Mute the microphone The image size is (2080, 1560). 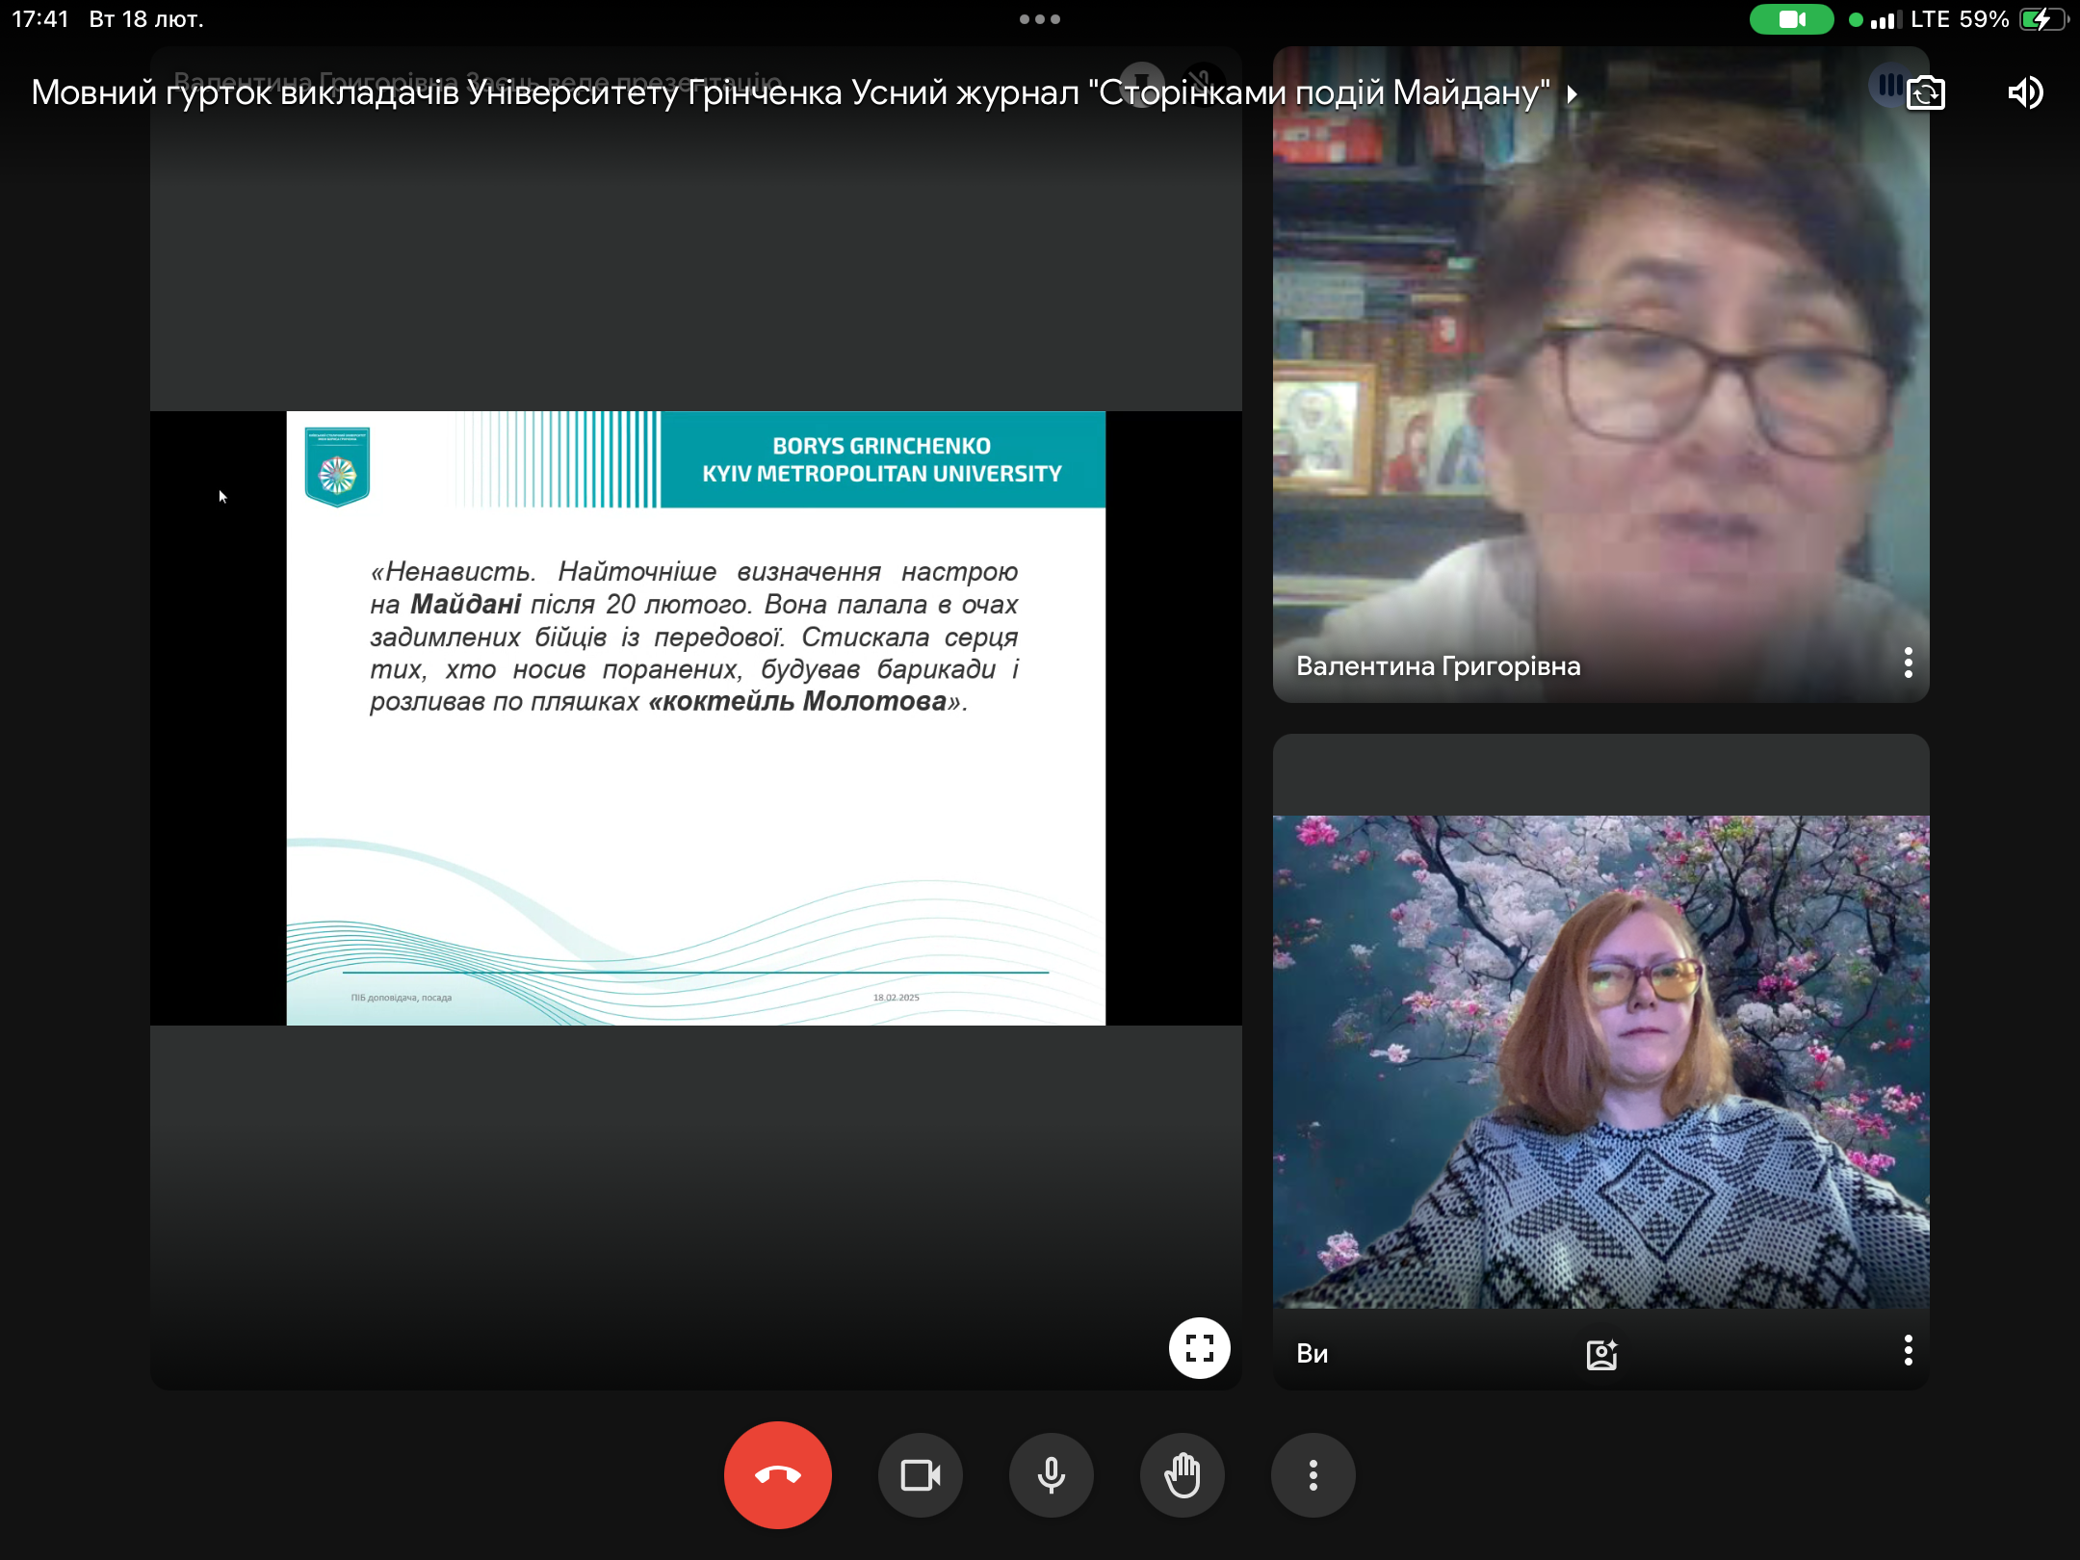pyautogui.click(x=1051, y=1474)
